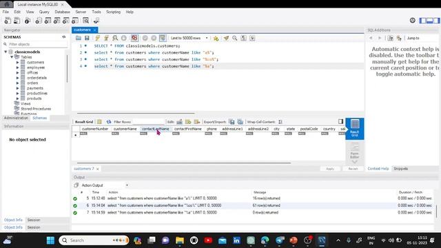Screen dimensions: 441x248
Task: Create new view toolbar icon
Action: coord(57,21)
